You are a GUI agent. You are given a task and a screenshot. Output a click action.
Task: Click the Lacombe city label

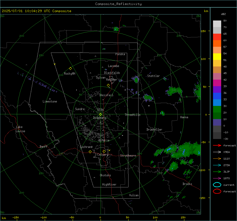(113, 66)
